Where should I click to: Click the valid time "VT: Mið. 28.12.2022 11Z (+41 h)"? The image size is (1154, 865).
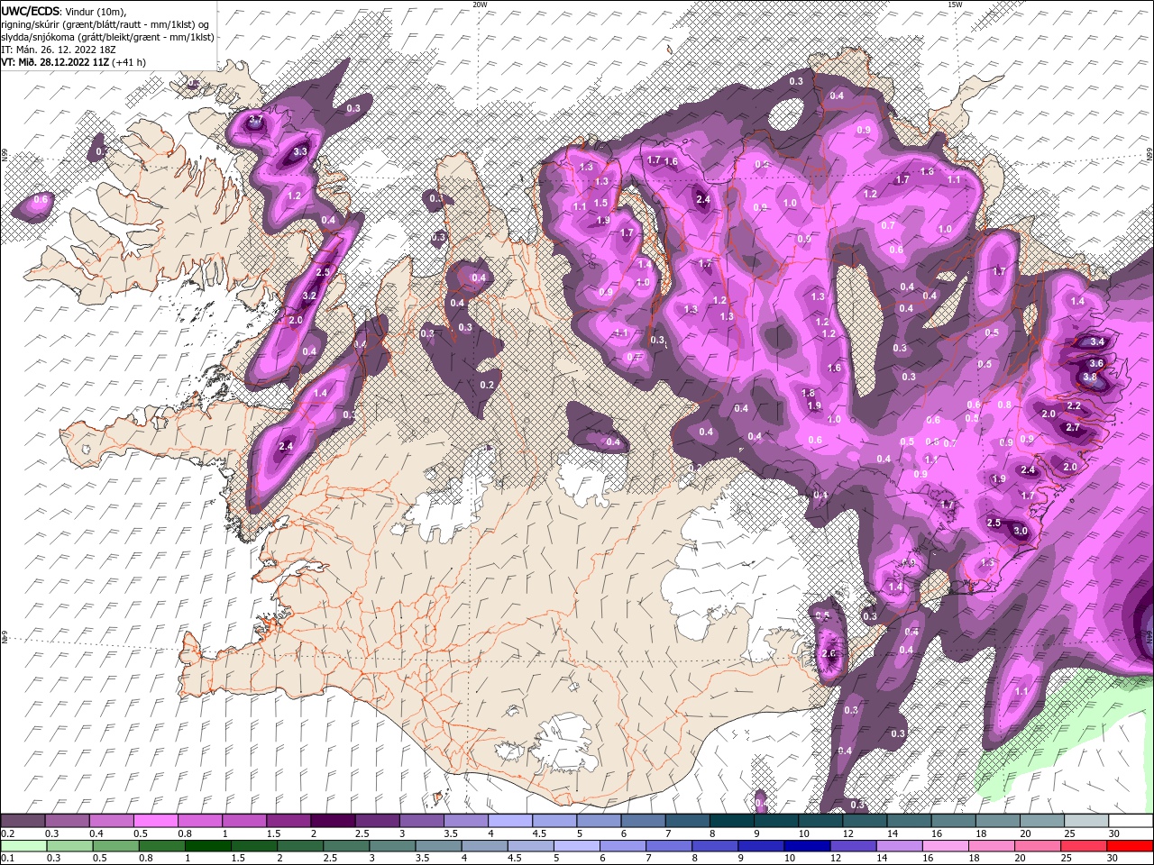[x=73, y=62]
